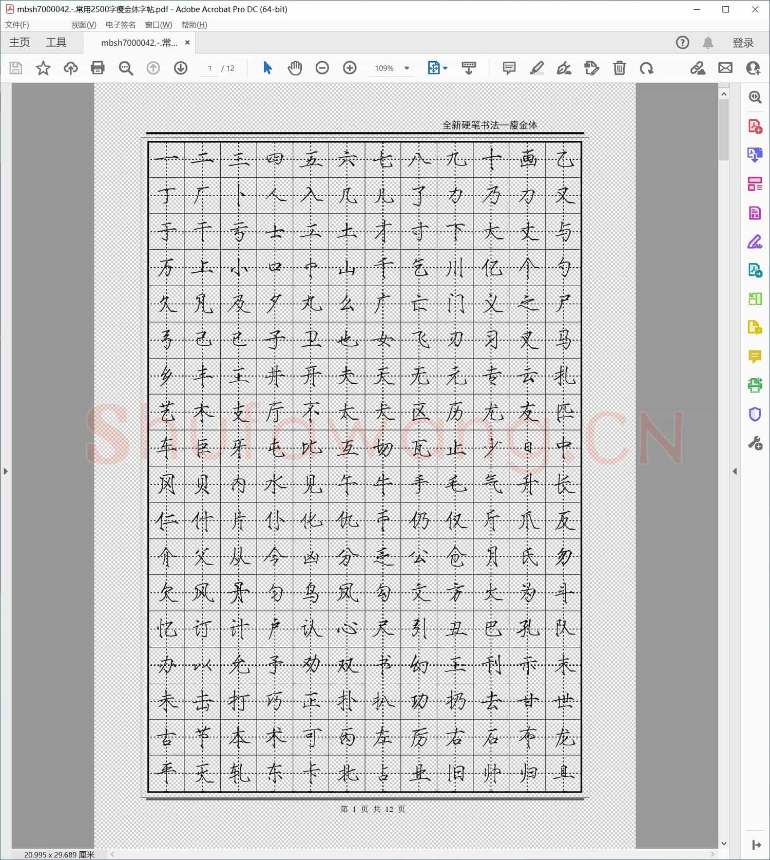The height and width of the screenshot is (860, 770).
Task: Switch to the 工具 tools tab
Action: click(x=56, y=42)
